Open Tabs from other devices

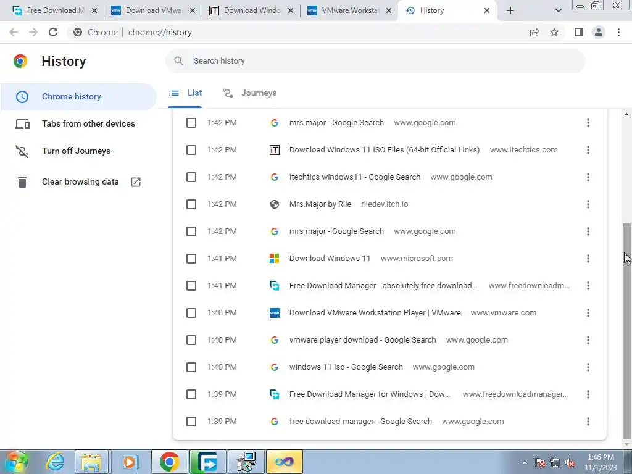(x=78, y=123)
